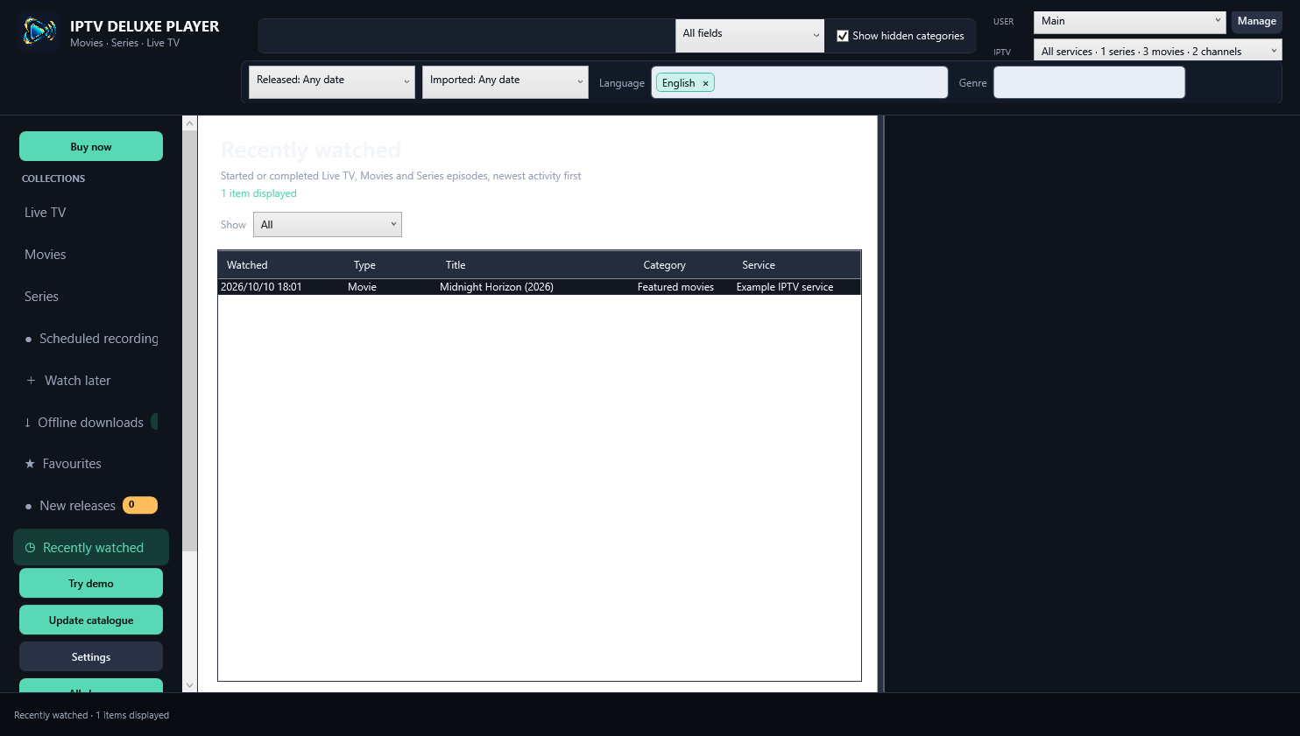The width and height of the screenshot is (1300, 736).
Task: Click the Buy now button
Action: (x=91, y=146)
